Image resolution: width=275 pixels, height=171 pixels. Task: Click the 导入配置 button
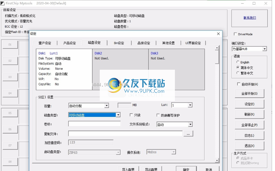[128, 169]
